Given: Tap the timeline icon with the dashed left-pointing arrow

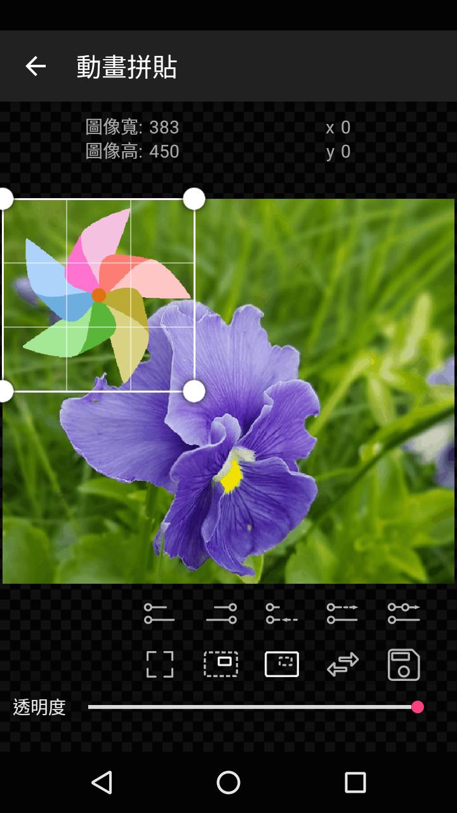Looking at the screenshot, I should (x=282, y=613).
